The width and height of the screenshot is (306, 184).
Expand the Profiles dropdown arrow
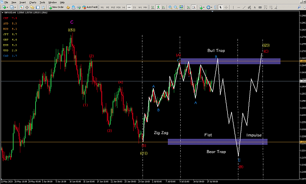(x=15, y=7)
